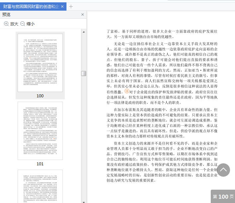Click the 放大 zoom-in magnifier icon

click(x=6, y=24)
